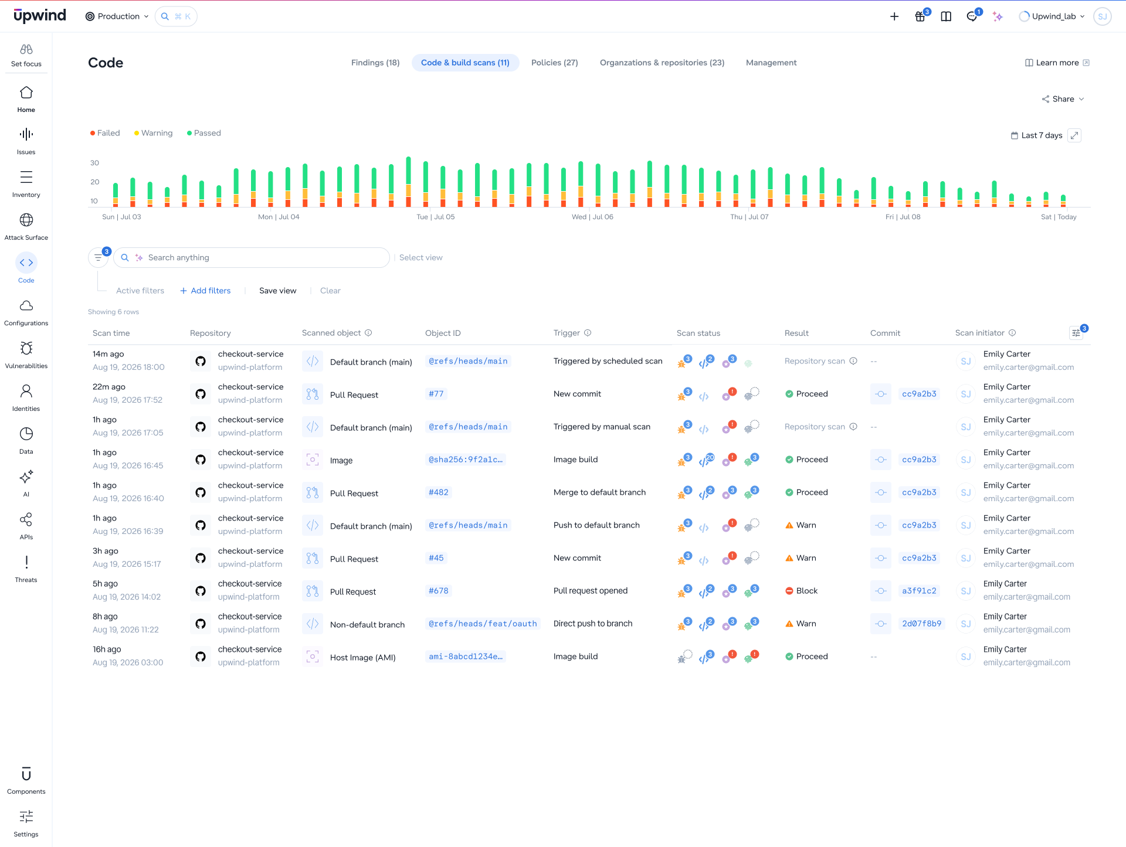Go to Home in sidebar
This screenshot has width=1126, height=847.
point(26,100)
